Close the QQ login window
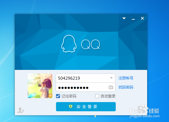The height and width of the screenshot is (122, 169). coord(143,18)
